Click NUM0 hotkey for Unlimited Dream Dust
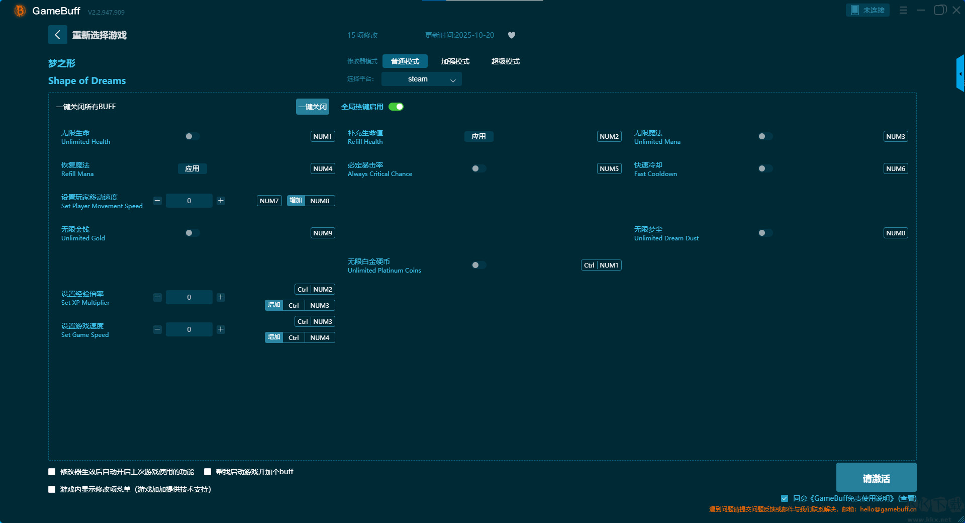This screenshot has height=523, width=965. (896, 233)
